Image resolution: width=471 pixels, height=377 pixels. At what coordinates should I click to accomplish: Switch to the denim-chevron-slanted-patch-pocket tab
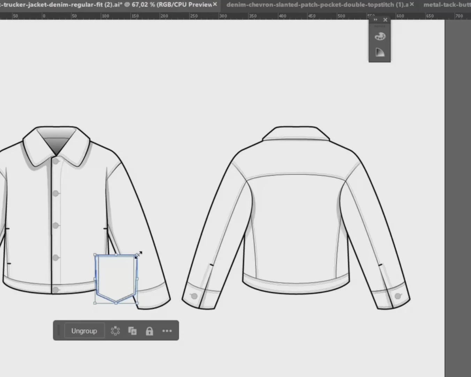click(x=317, y=5)
